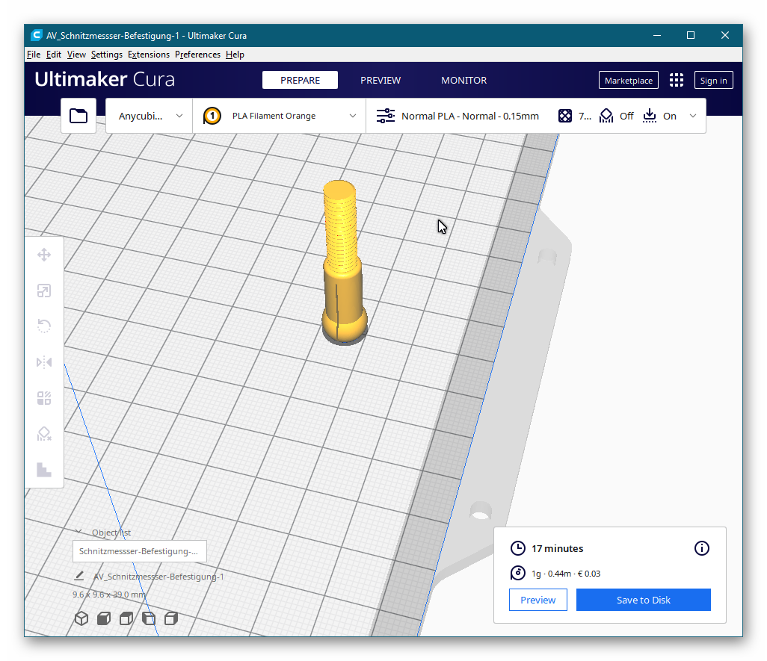The image size is (767, 661).
Task: Switch to left view cube icon
Action: click(149, 618)
